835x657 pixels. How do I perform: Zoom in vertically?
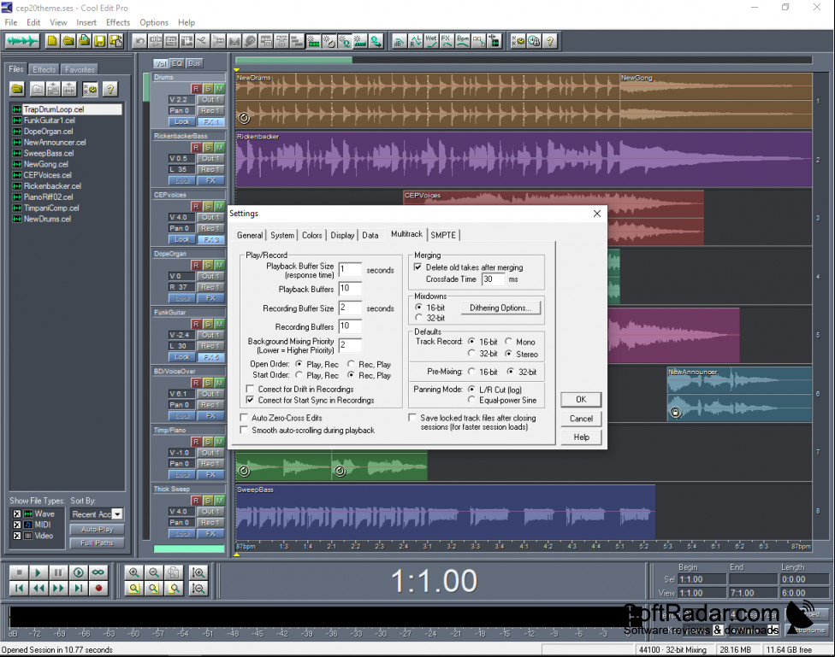pyautogui.click(x=198, y=572)
